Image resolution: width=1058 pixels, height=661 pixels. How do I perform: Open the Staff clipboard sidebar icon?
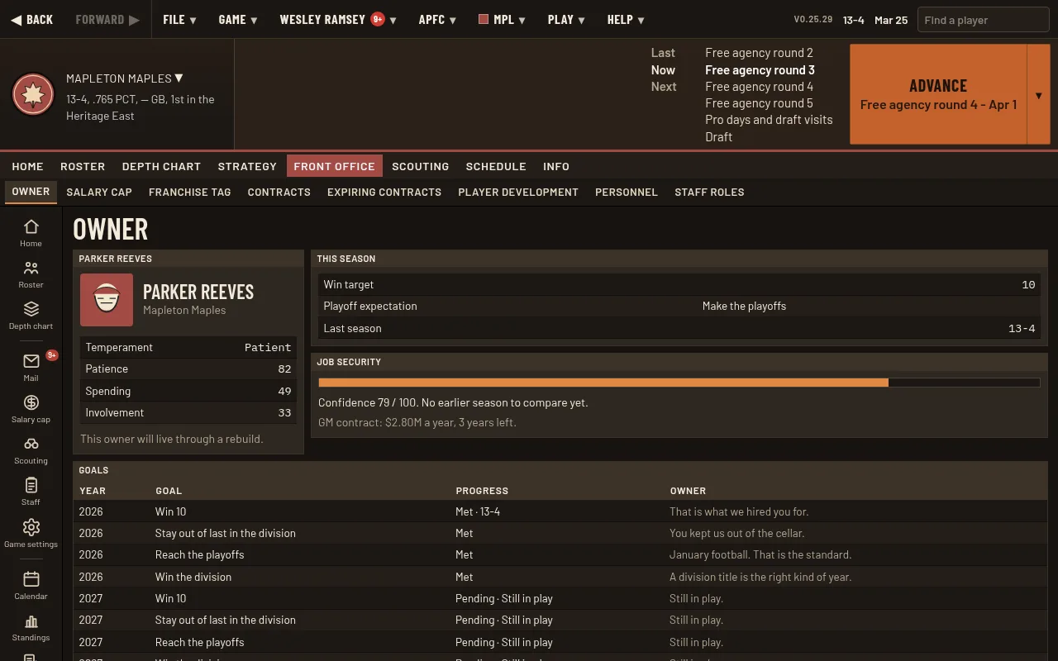pyautogui.click(x=31, y=491)
